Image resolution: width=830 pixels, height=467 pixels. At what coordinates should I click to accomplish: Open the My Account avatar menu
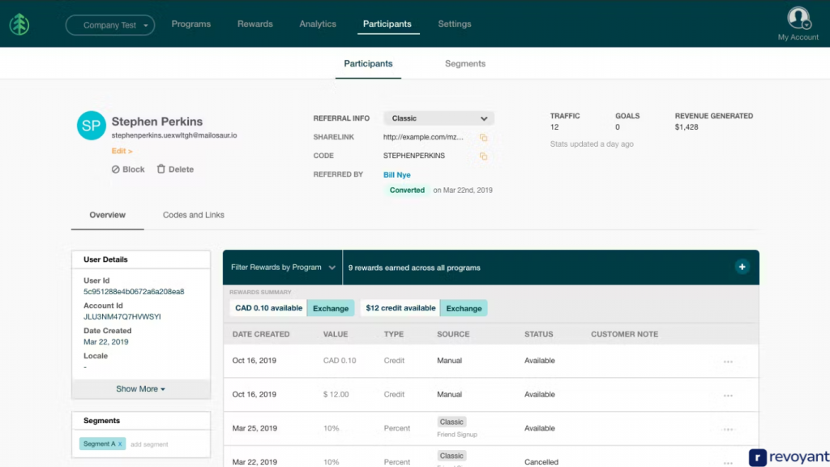(x=798, y=18)
